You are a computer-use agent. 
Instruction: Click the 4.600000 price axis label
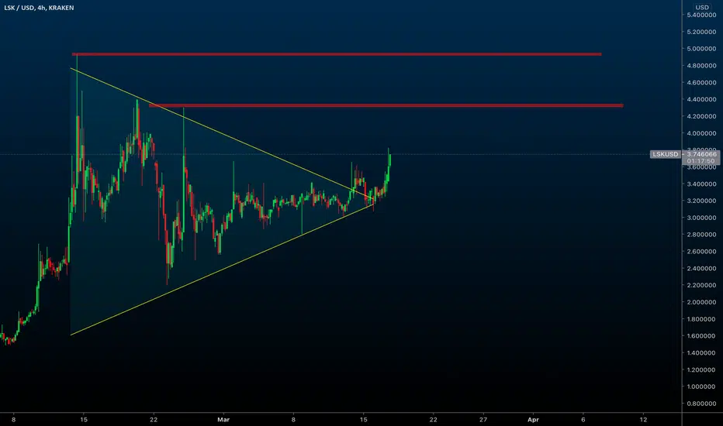click(x=701, y=83)
